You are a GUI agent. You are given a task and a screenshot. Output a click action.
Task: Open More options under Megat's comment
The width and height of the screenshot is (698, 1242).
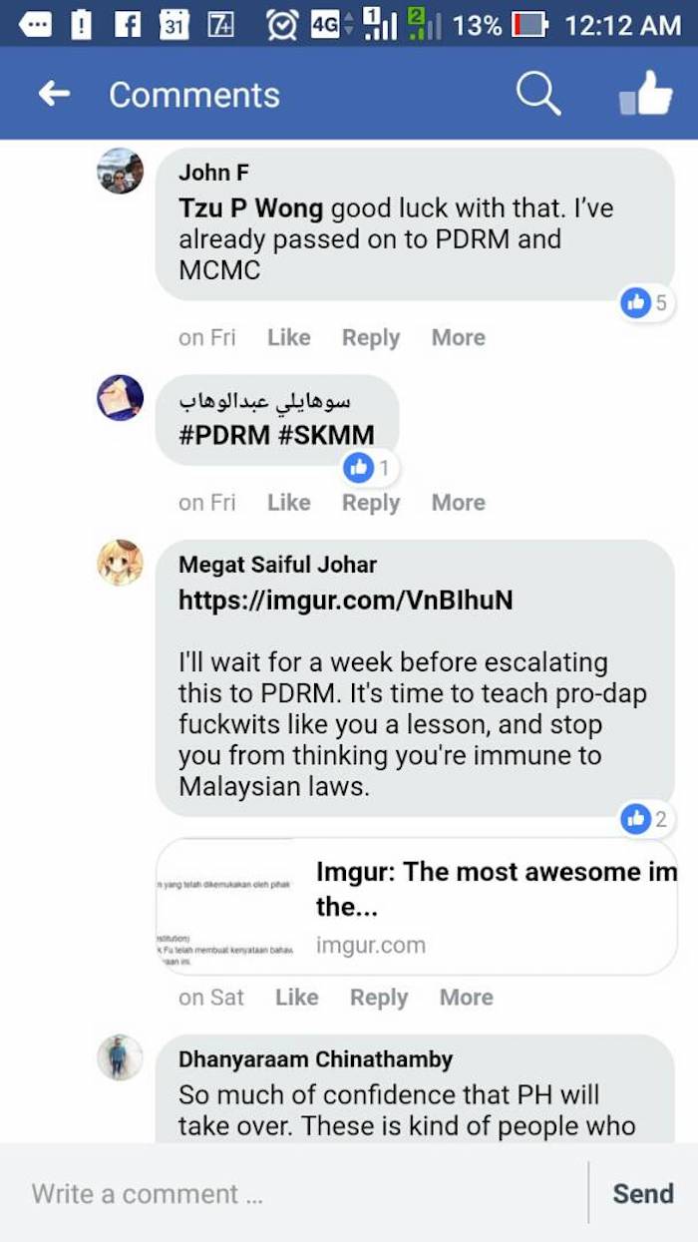coord(466,997)
